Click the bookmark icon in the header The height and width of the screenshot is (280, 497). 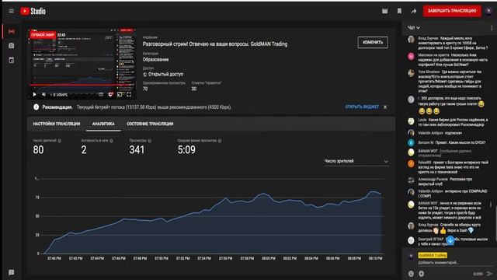coord(399,11)
